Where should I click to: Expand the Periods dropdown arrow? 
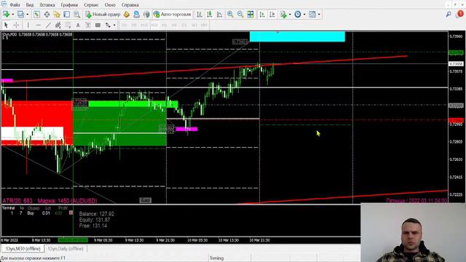point(304,15)
